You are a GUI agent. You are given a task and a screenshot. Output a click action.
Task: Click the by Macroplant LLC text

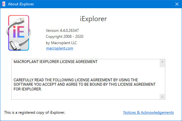coord(61,43)
